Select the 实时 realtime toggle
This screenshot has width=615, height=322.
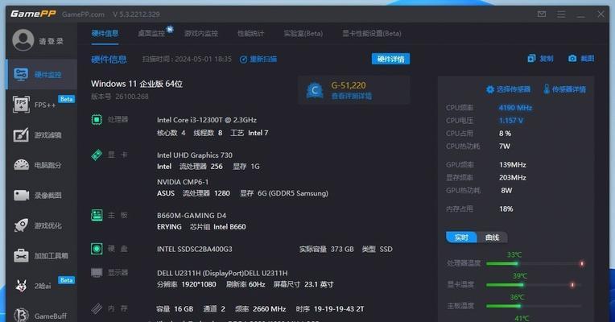point(461,237)
